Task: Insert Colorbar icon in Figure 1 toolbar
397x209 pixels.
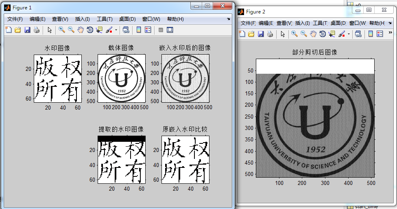Action: (x=138, y=30)
